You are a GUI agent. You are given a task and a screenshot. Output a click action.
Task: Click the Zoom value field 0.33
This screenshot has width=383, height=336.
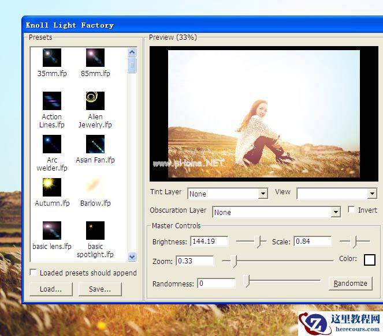click(x=195, y=261)
